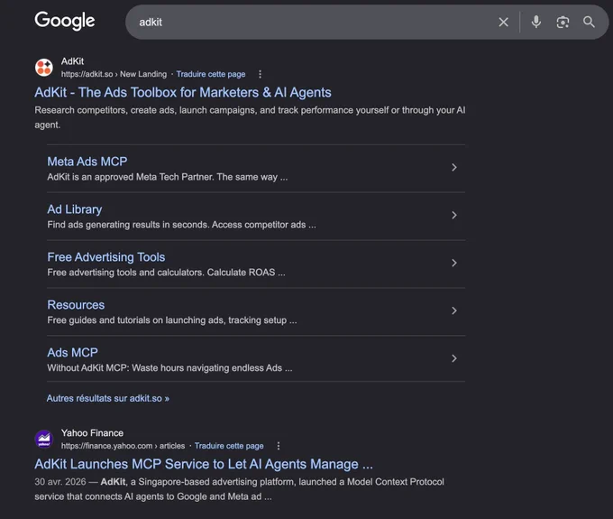Click the Yahoo Finance favicon

tap(44, 440)
